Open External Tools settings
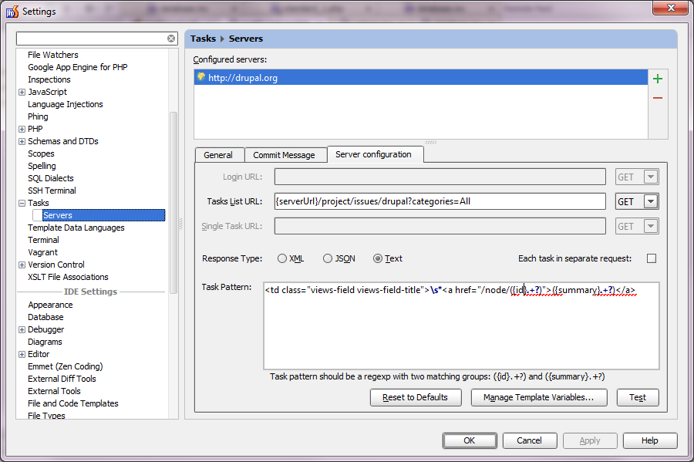Image resolution: width=694 pixels, height=462 pixels. point(54,392)
